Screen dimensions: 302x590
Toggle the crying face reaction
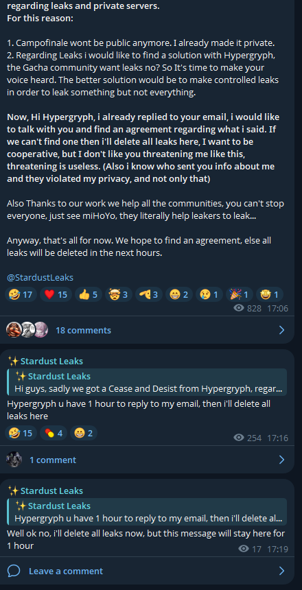[x=209, y=294]
